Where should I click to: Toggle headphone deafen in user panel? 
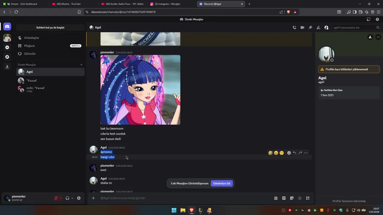click(x=67, y=198)
